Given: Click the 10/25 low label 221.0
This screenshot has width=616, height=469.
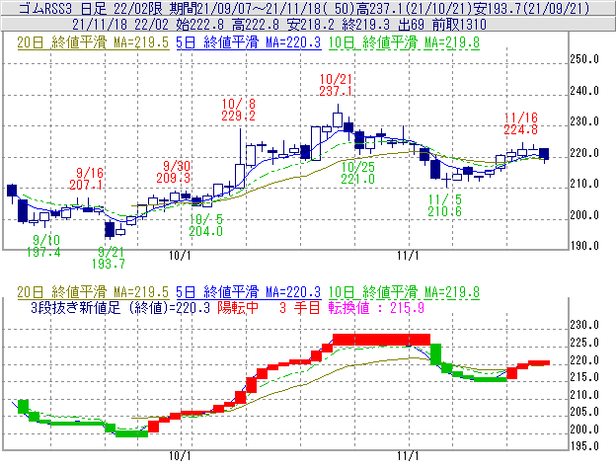Looking at the screenshot, I should (x=356, y=180).
